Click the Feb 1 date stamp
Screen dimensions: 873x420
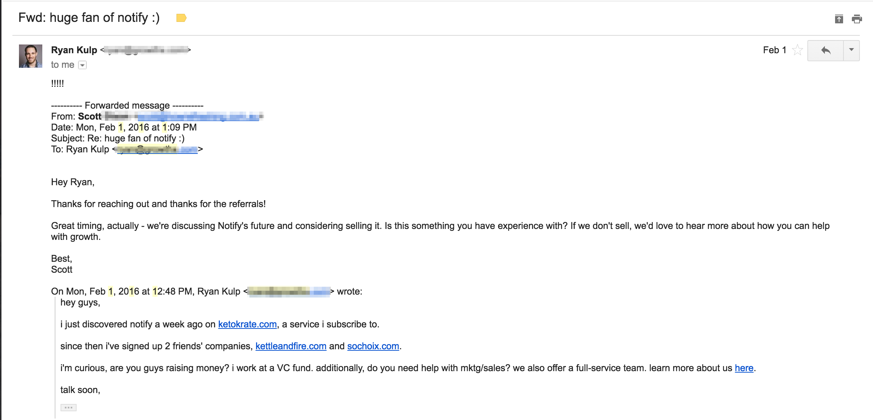[x=774, y=50]
